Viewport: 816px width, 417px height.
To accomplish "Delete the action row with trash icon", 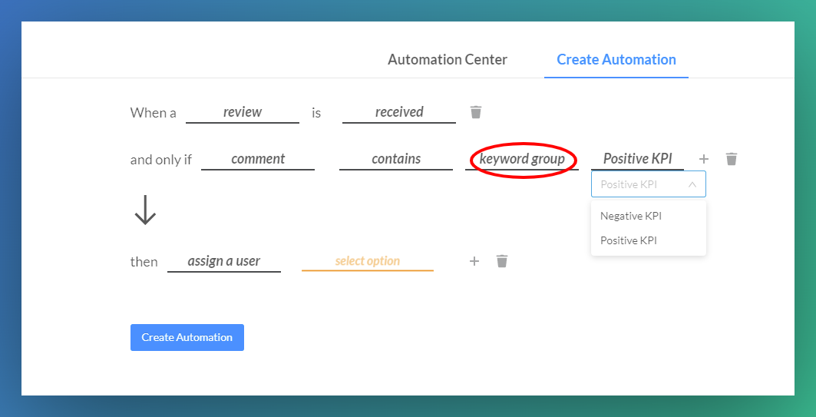I will [x=502, y=261].
